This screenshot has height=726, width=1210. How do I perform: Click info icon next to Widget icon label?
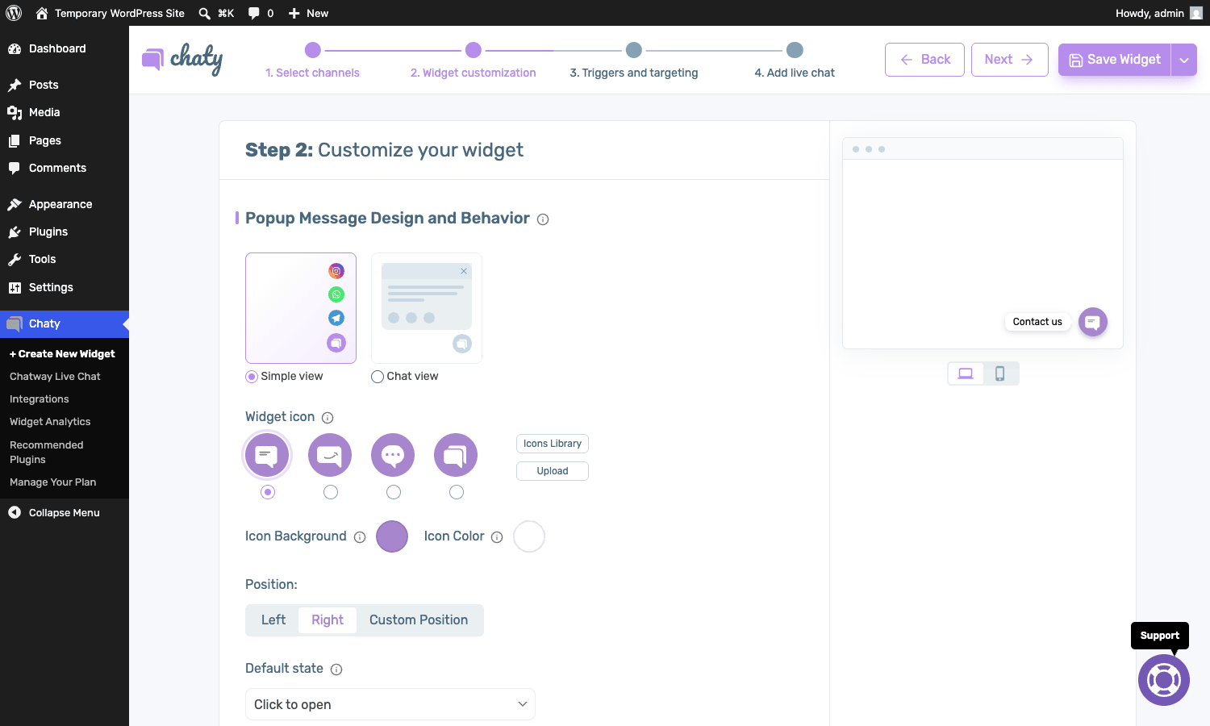tap(328, 418)
